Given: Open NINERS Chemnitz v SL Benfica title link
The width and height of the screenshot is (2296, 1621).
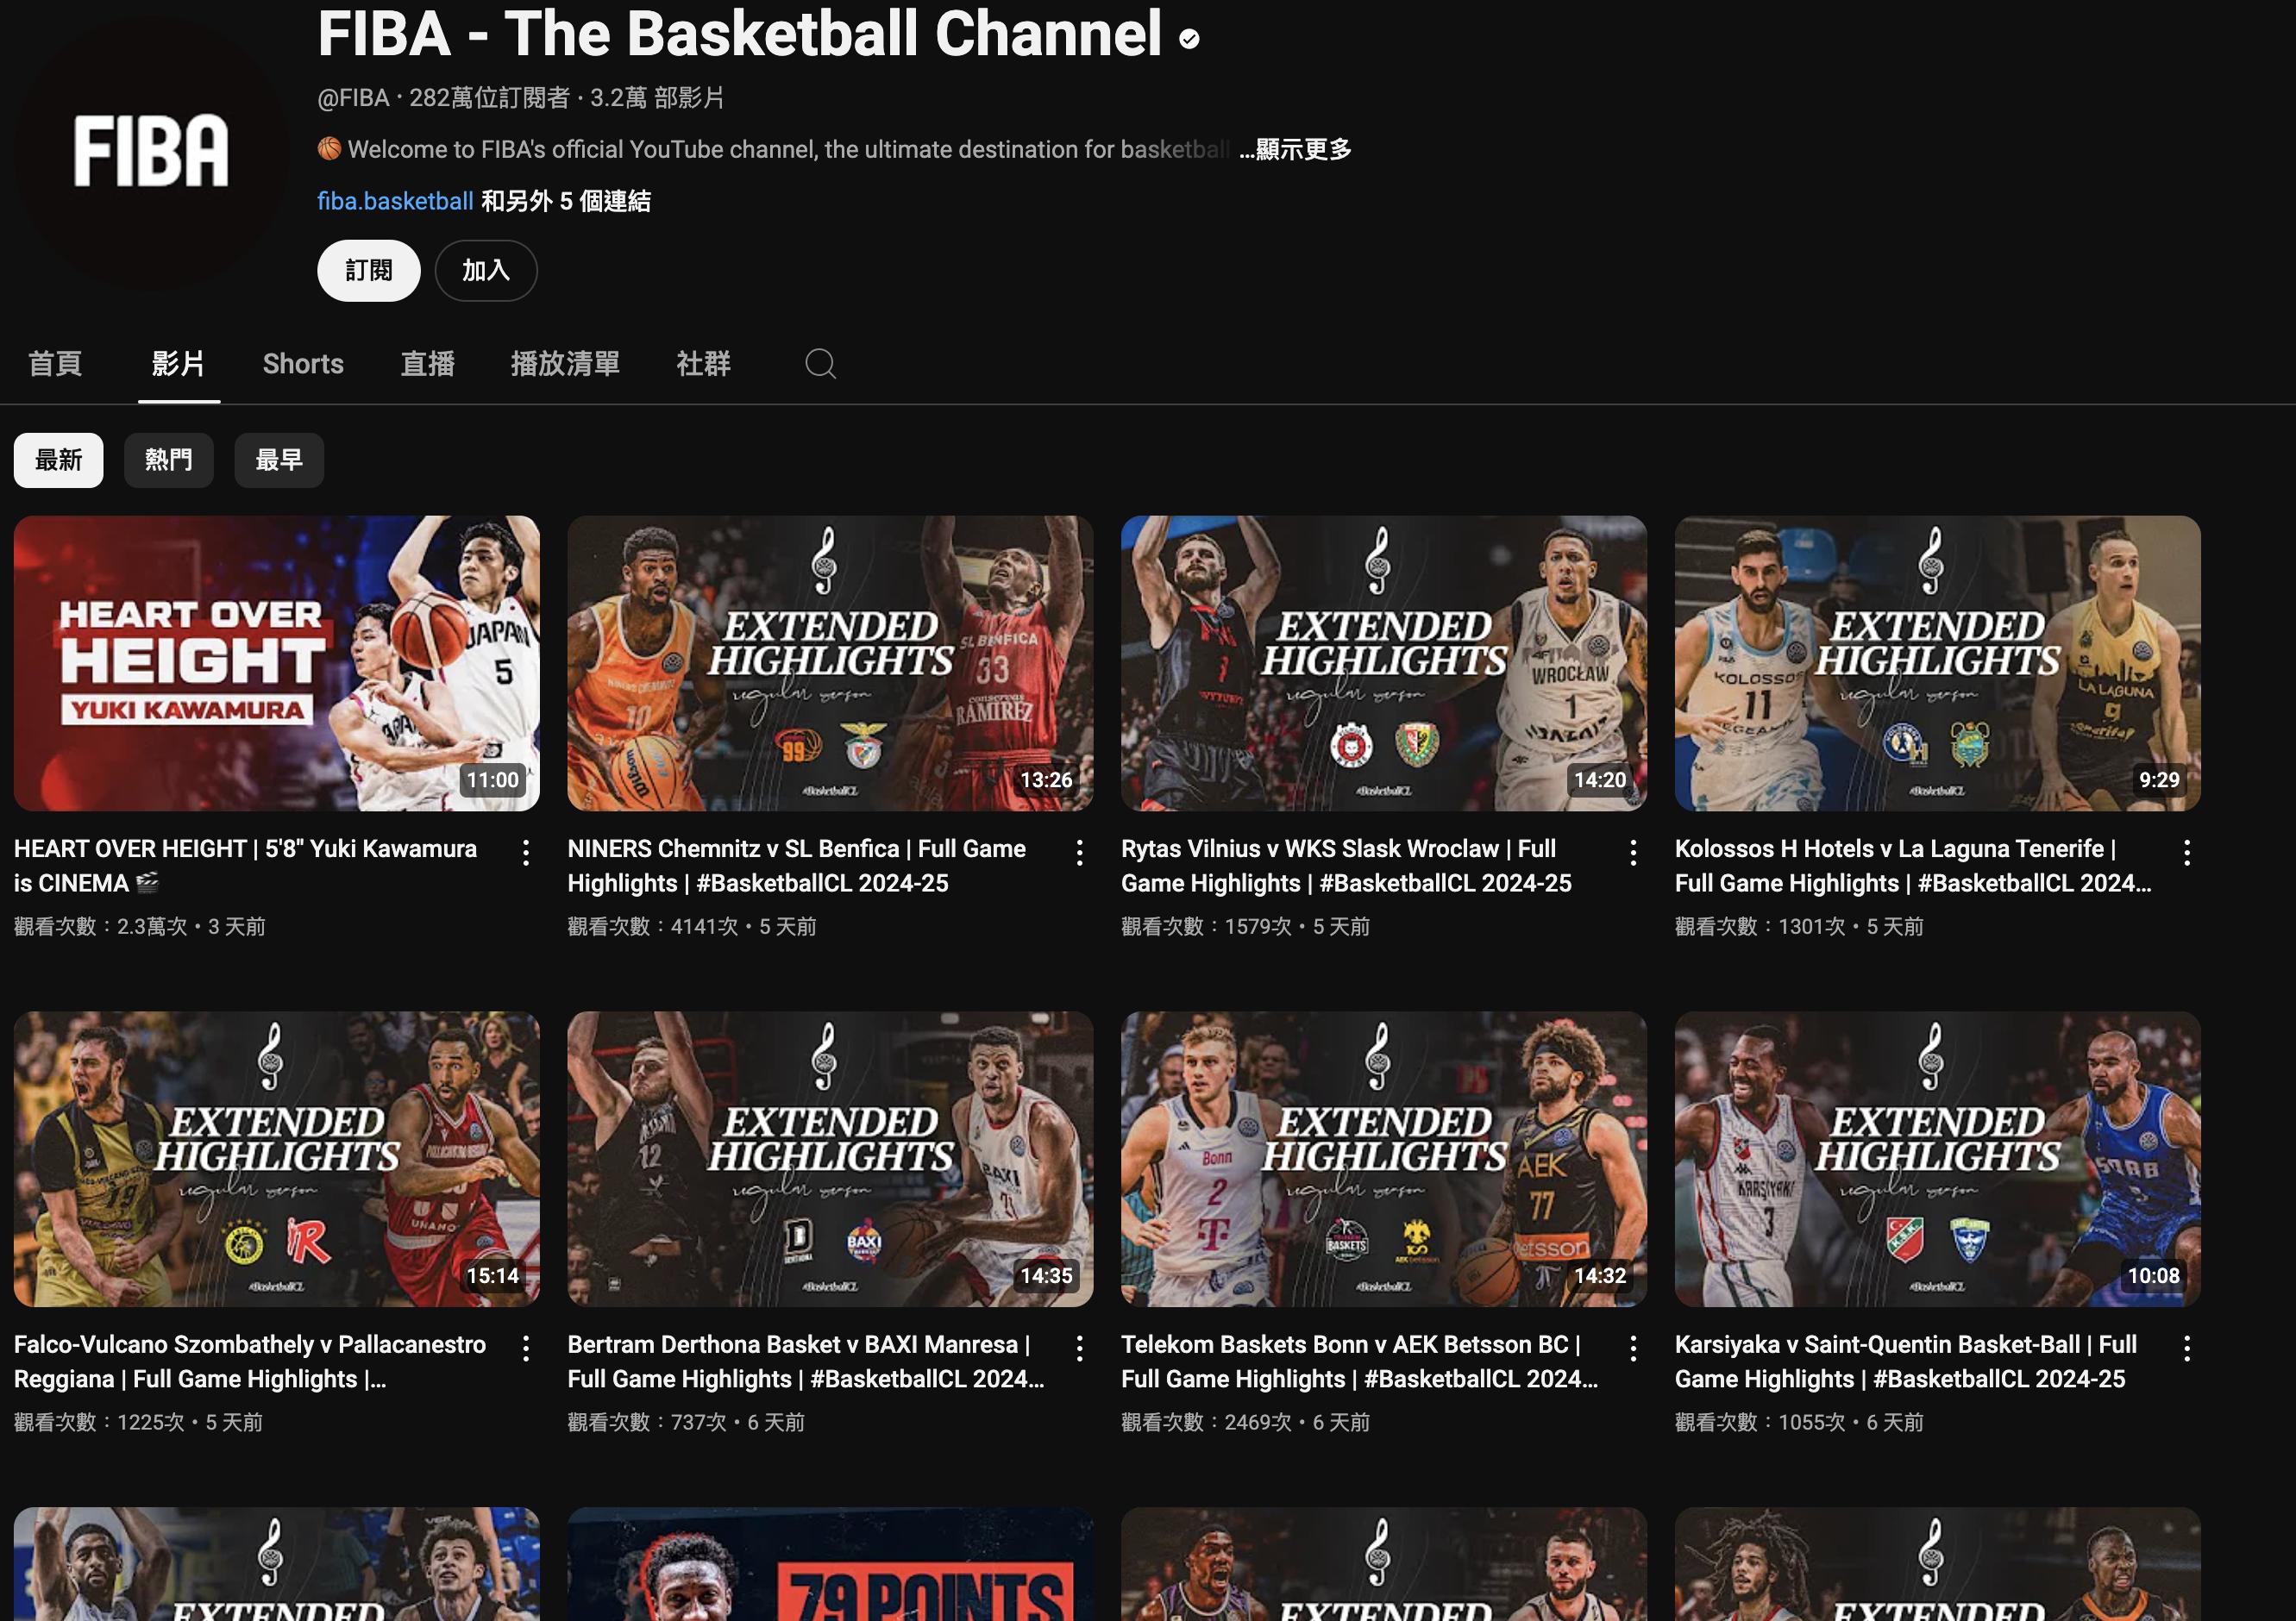Looking at the screenshot, I should coord(797,866).
